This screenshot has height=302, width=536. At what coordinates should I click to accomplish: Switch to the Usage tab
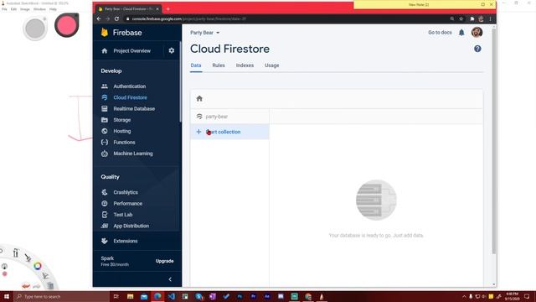pos(271,65)
